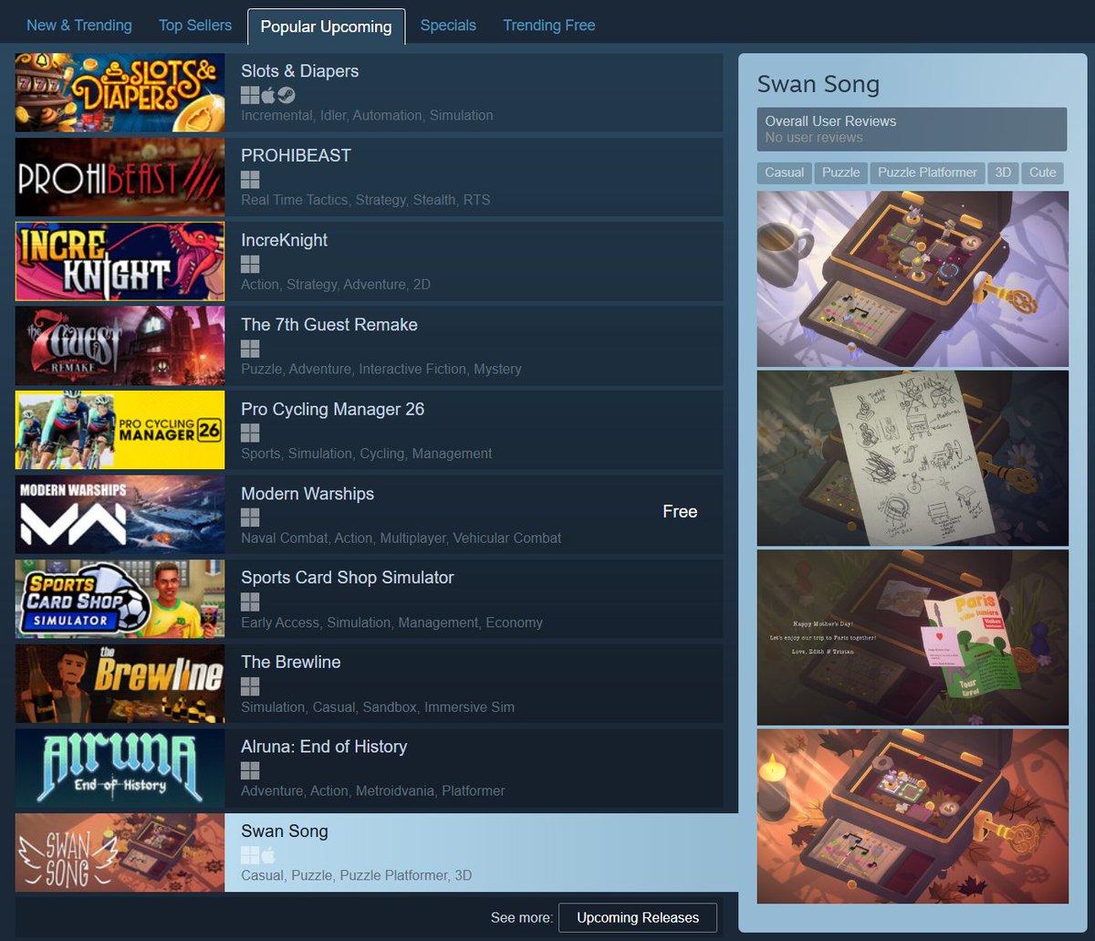
Task: Click the Overall User Reviews box
Action: 912,129
